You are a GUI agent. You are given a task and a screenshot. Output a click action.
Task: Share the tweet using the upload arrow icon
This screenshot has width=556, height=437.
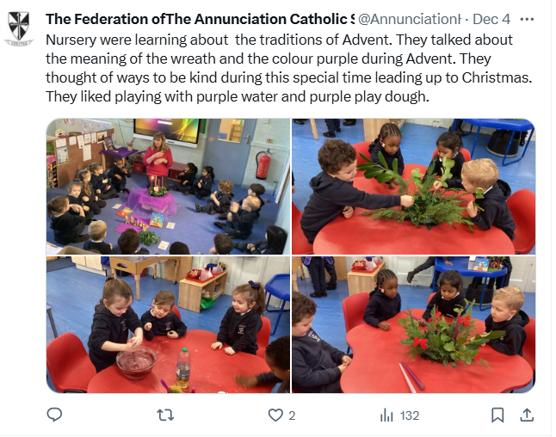(x=527, y=415)
